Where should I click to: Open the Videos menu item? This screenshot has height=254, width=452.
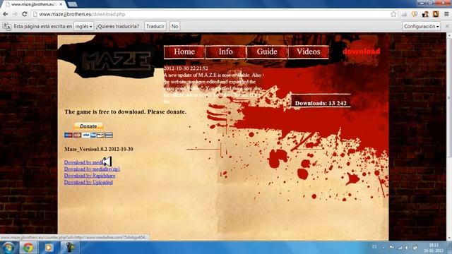point(309,52)
